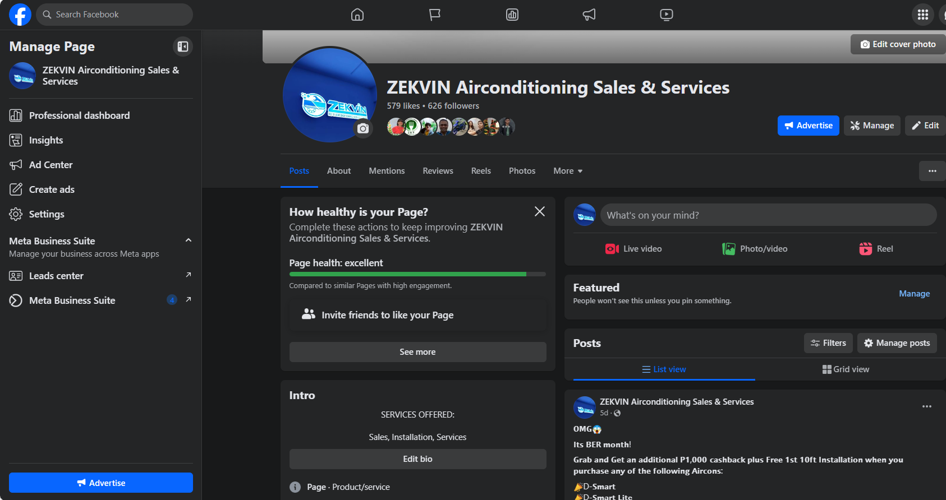Click the Manage button beside Advertise
This screenshot has width=946, height=500.
click(x=872, y=126)
